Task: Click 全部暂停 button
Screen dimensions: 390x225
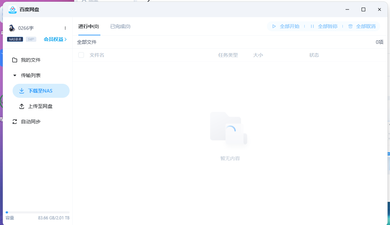Action: click(324, 26)
